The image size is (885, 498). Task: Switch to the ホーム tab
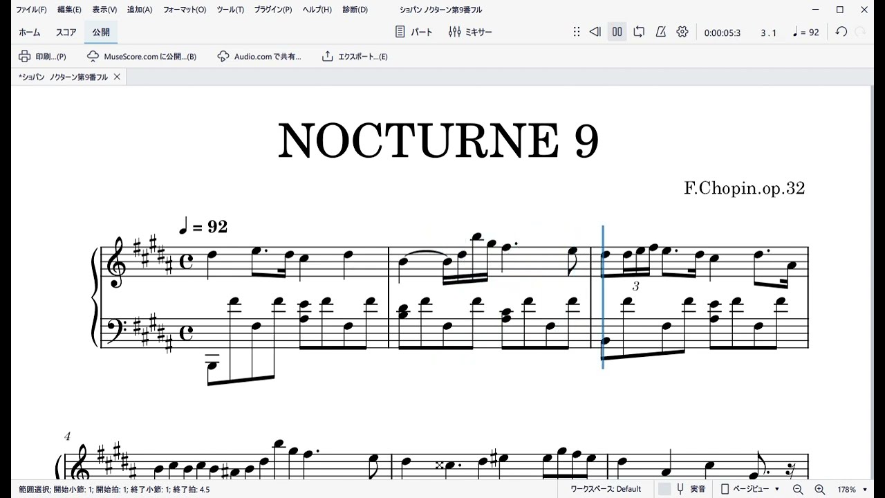coord(30,33)
